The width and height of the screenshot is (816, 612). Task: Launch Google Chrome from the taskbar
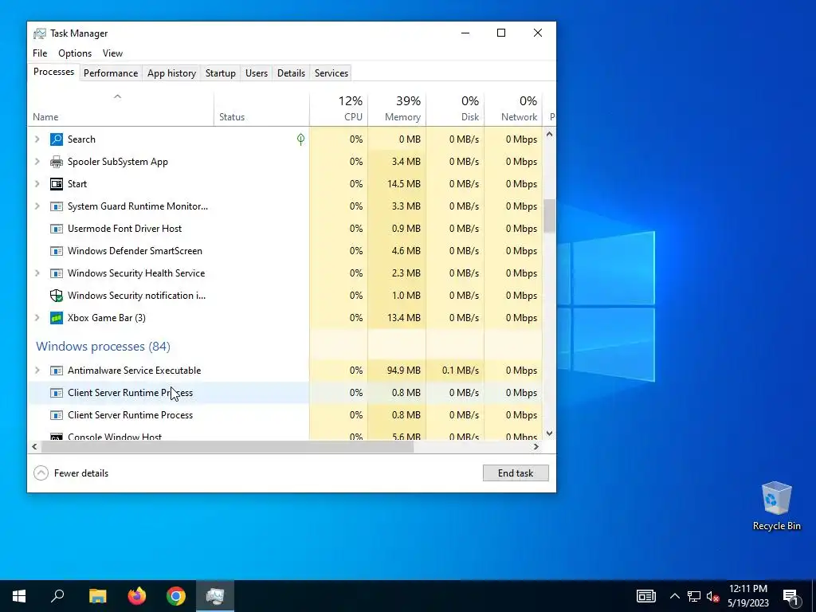[176, 596]
